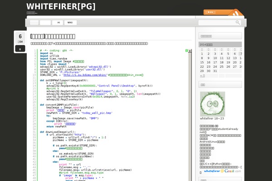Screen dimensions: 272x181
Task: Open the first blank navigation tab
Action: pos(34,23)
